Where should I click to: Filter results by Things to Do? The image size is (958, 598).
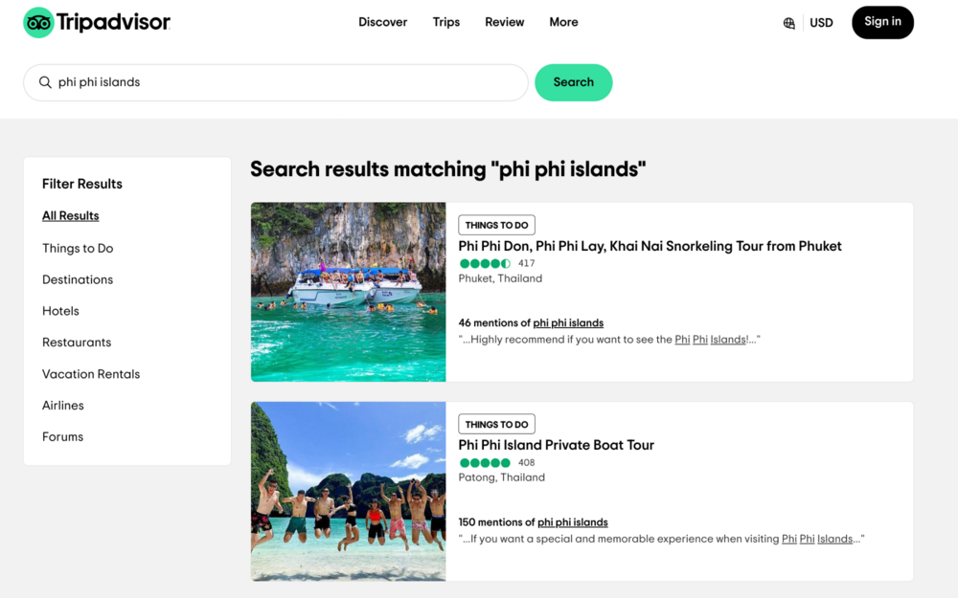[78, 248]
